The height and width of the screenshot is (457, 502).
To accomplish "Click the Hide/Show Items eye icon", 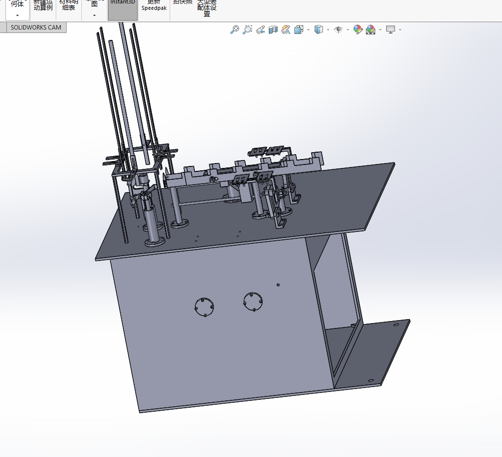I will pos(338,30).
